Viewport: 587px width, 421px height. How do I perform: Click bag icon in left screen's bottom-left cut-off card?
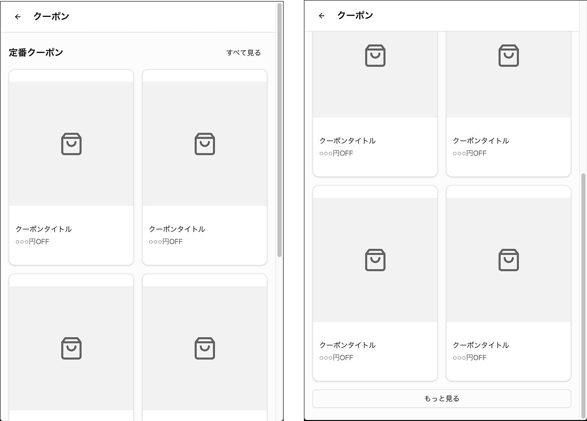click(71, 348)
